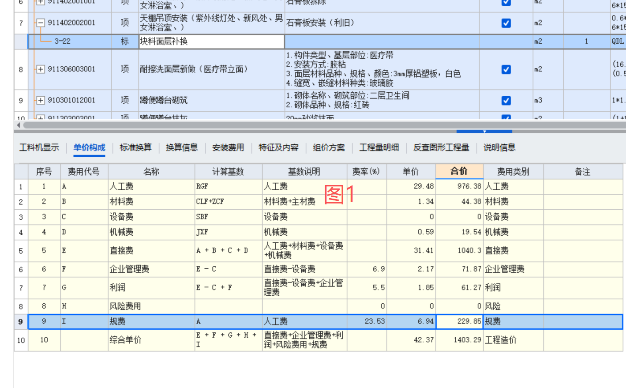This screenshot has height=388, width=626.
Task: Click the 合价 column header
Action: coord(459,172)
